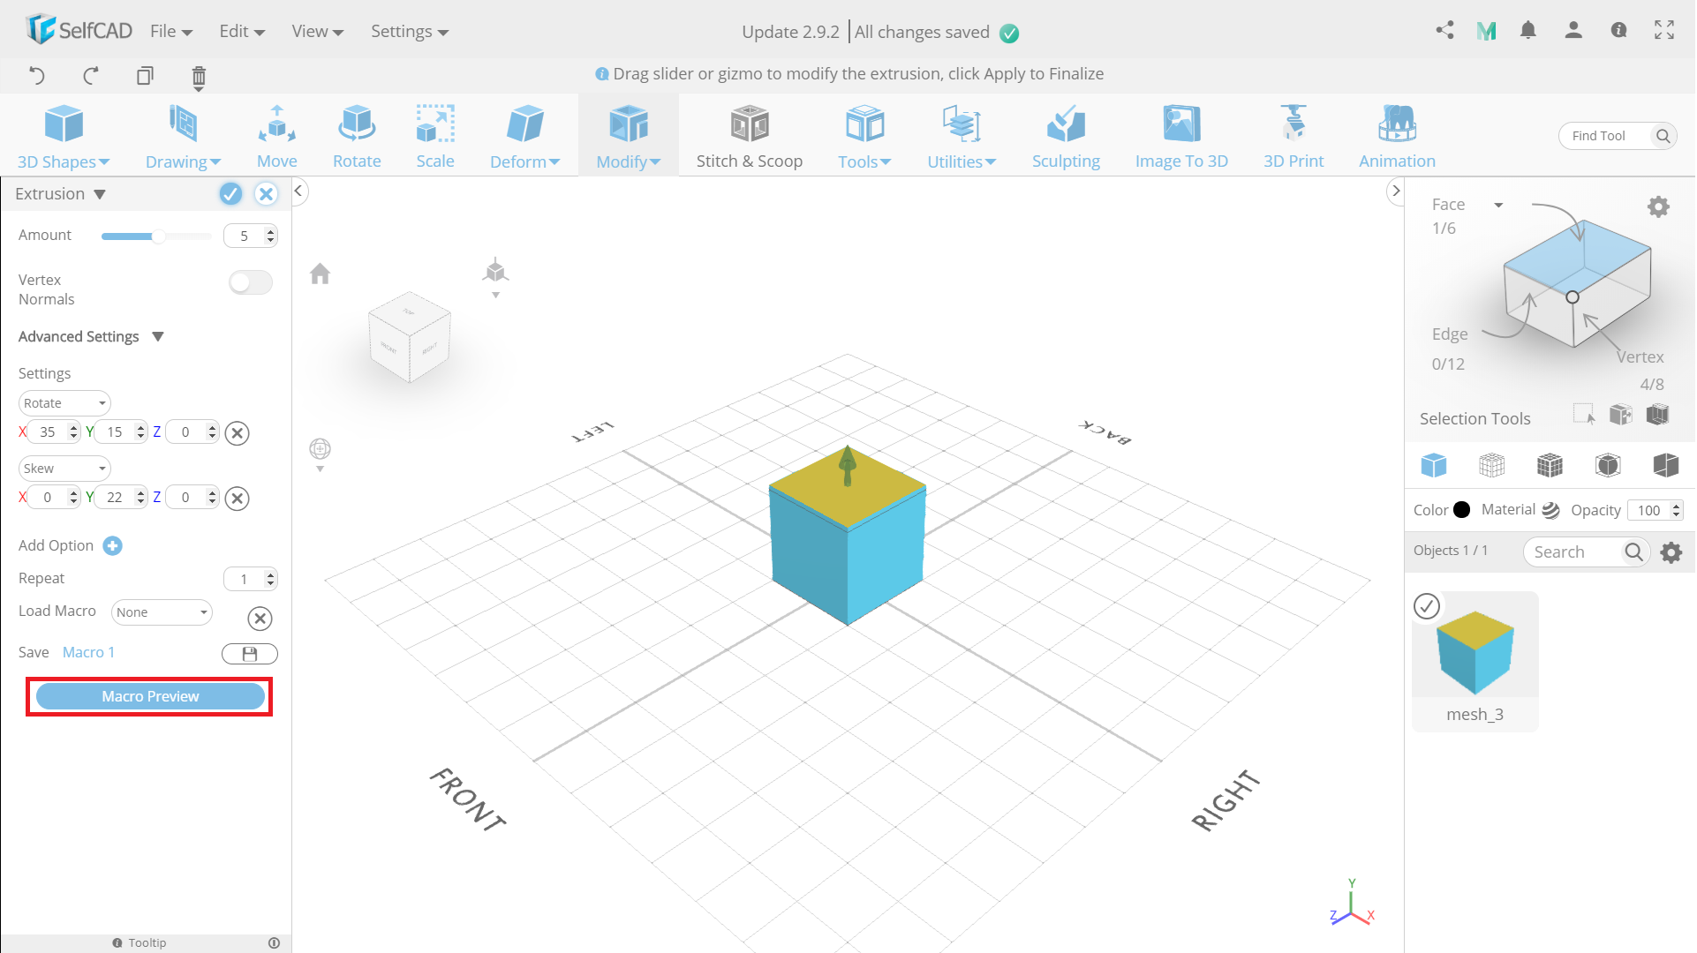Open selection settings gear icon

pyautogui.click(x=1658, y=206)
